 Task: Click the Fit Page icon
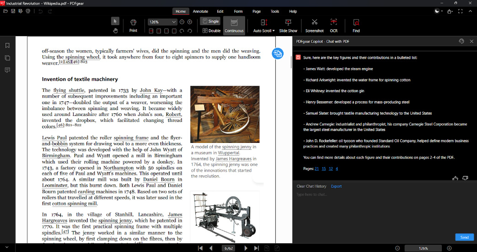tap(159, 31)
